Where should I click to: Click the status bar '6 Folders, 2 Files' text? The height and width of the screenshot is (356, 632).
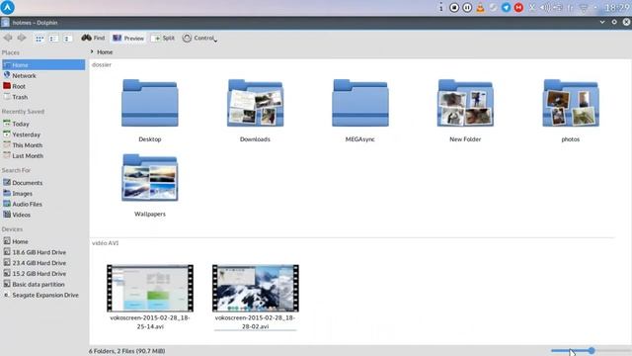point(127,351)
